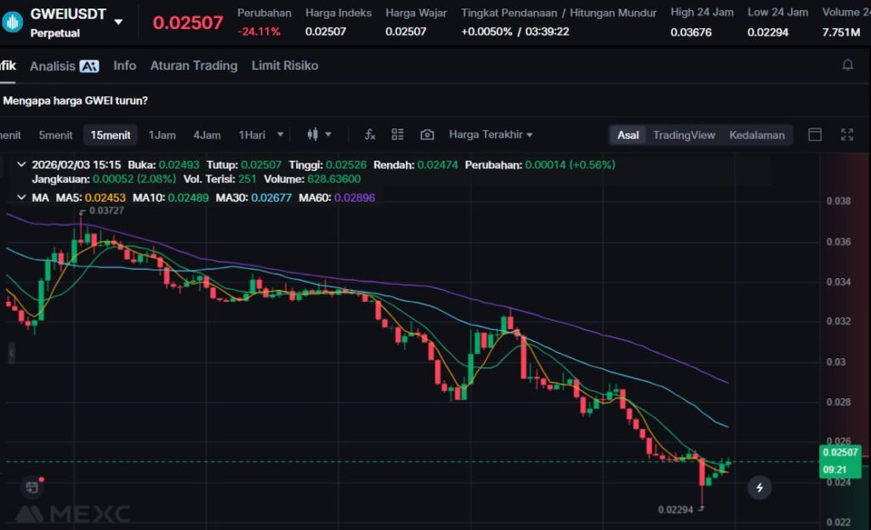Viewport: 871px width, 530px height.
Task: Take a chart snapshot with camera icon
Action: [x=427, y=134]
